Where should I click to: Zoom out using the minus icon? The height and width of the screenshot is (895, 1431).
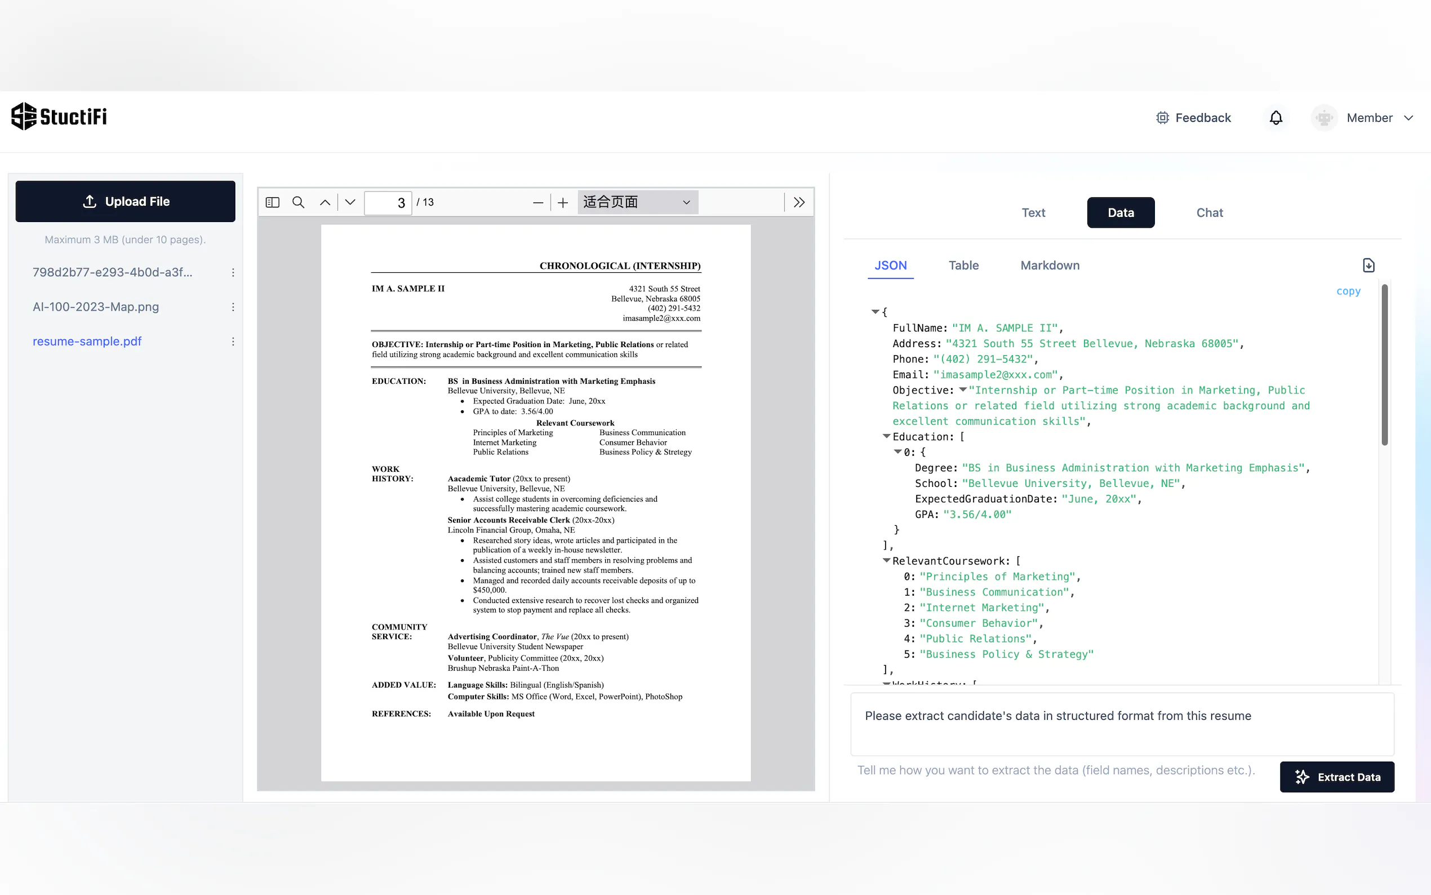(537, 202)
